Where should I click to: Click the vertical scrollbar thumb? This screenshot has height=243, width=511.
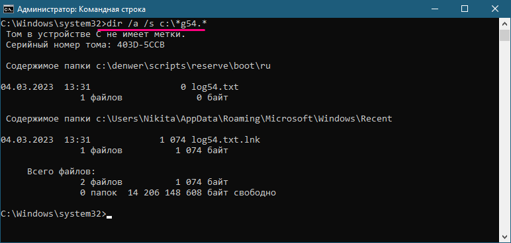click(504, 35)
